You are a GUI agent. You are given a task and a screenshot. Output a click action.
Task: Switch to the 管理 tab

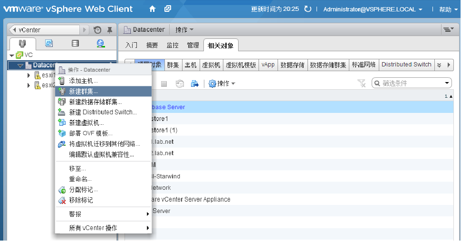point(193,45)
